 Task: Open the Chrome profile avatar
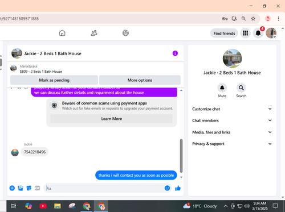pos(268,19)
